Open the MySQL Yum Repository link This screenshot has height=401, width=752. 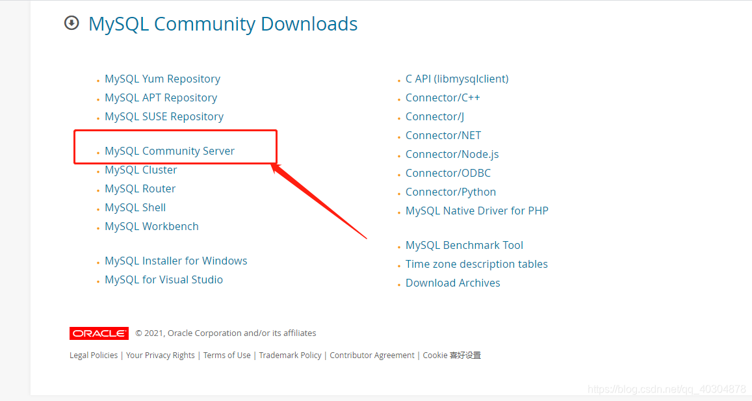point(162,79)
